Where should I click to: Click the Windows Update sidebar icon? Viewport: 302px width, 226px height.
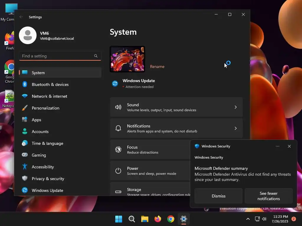(25, 190)
